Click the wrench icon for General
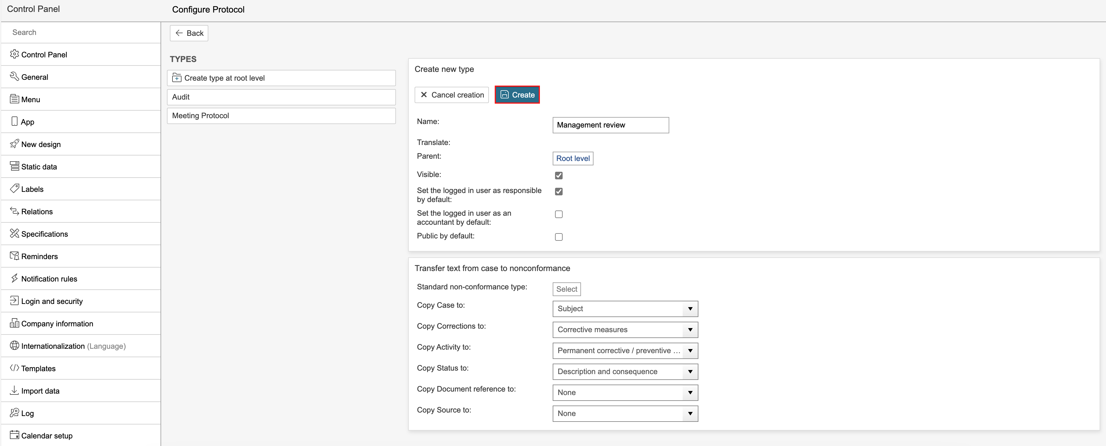Image resolution: width=1106 pixels, height=446 pixels. click(14, 76)
